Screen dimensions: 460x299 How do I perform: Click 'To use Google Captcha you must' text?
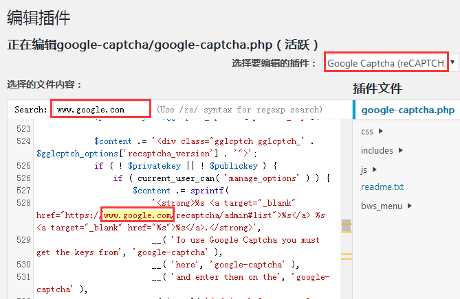[248, 240]
